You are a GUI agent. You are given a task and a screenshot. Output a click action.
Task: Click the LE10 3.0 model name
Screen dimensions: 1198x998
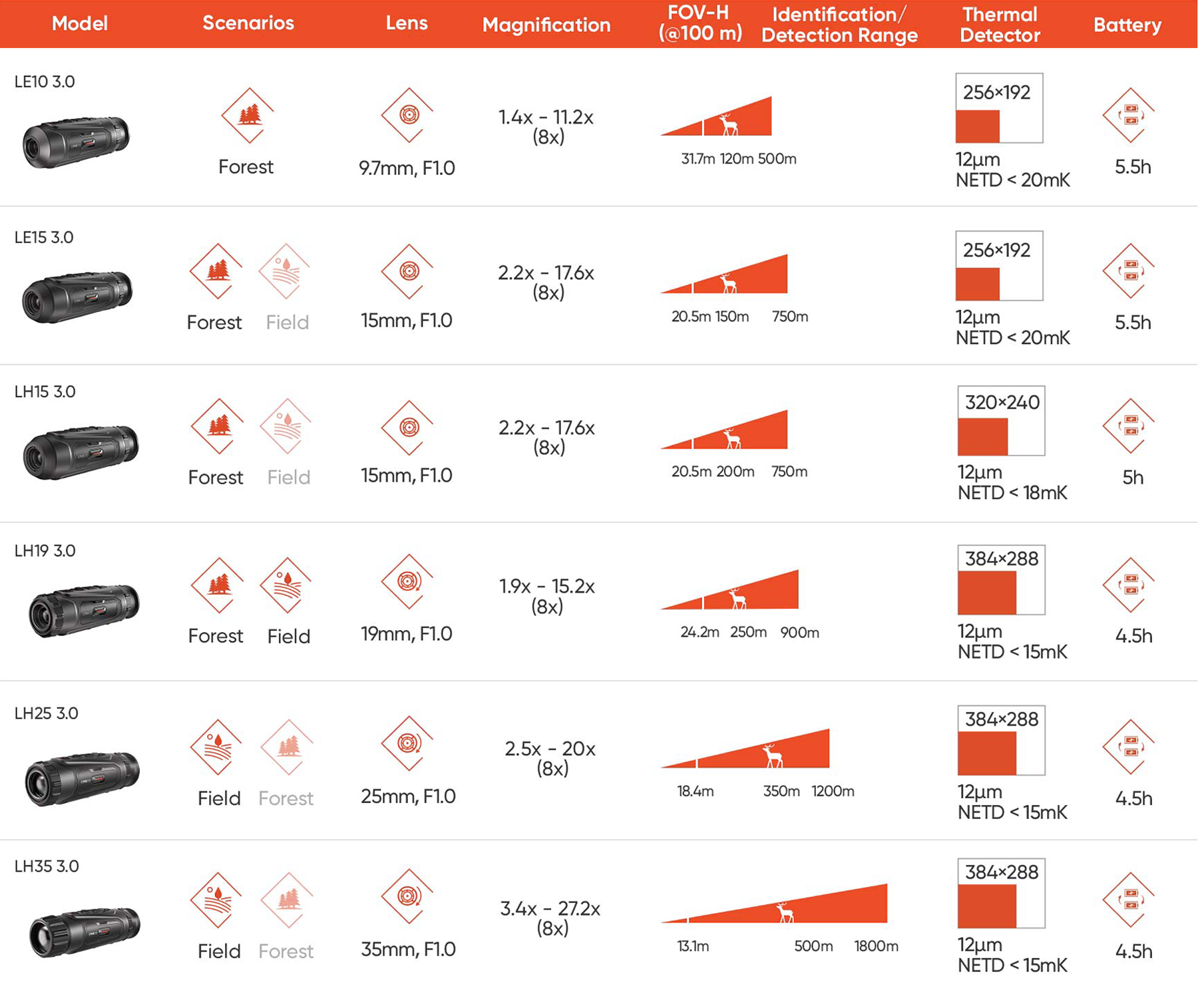coord(45,82)
